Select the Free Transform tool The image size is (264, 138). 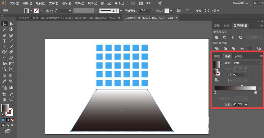[x=11, y=64]
